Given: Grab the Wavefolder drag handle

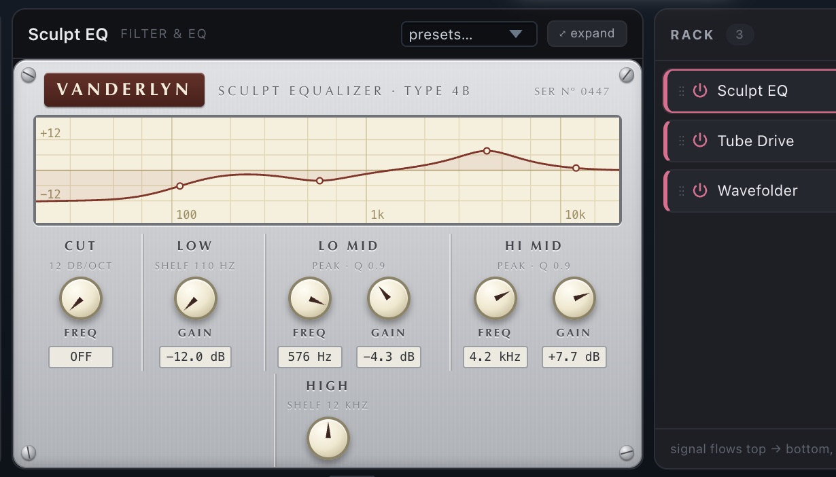Looking at the screenshot, I should pos(682,190).
